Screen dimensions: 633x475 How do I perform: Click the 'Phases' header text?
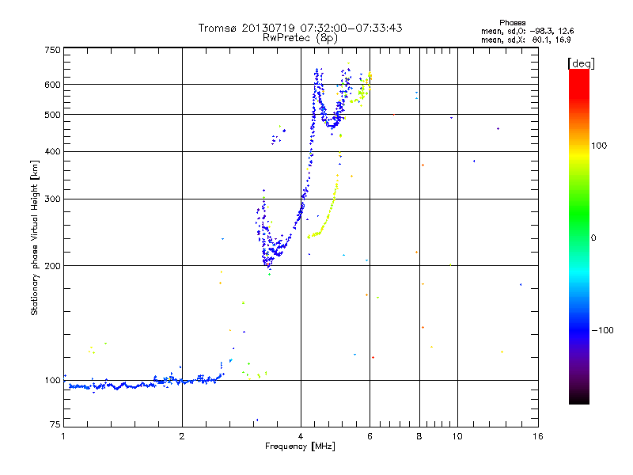(512, 23)
